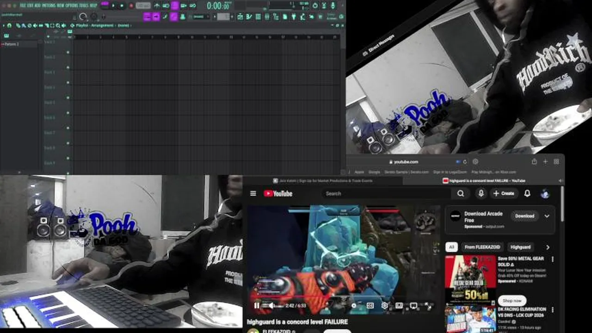Click the YouTube Create button

point(504,193)
